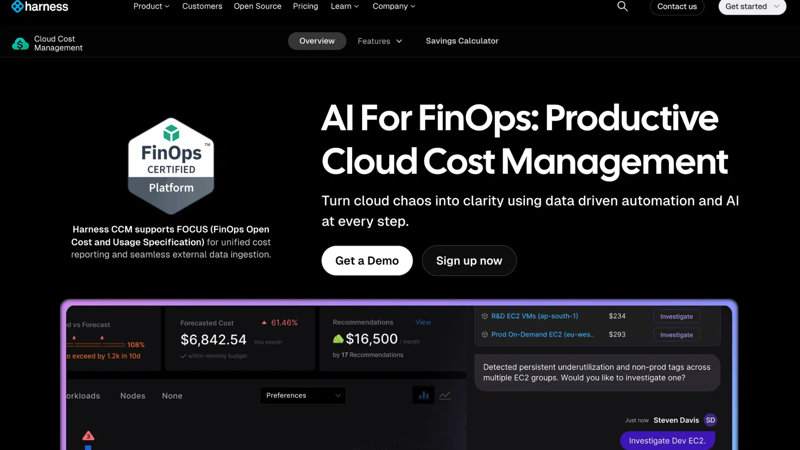
Task: Click the cube icon beside R&D EC2 VMs
Action: pos(485,316)
